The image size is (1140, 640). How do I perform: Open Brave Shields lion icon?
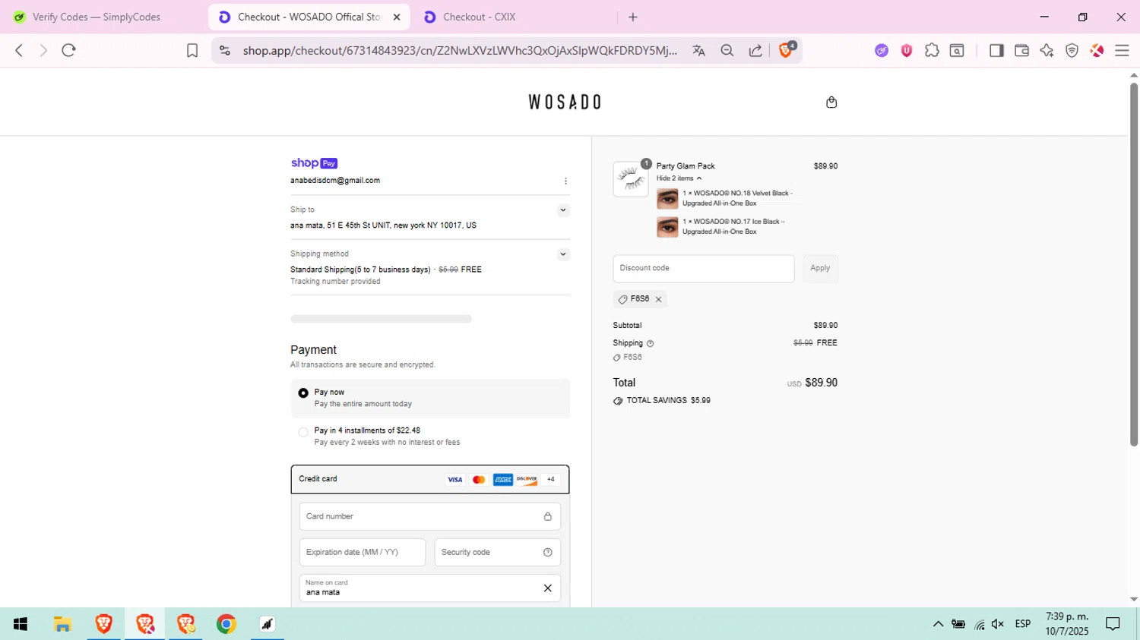point(787,50)
